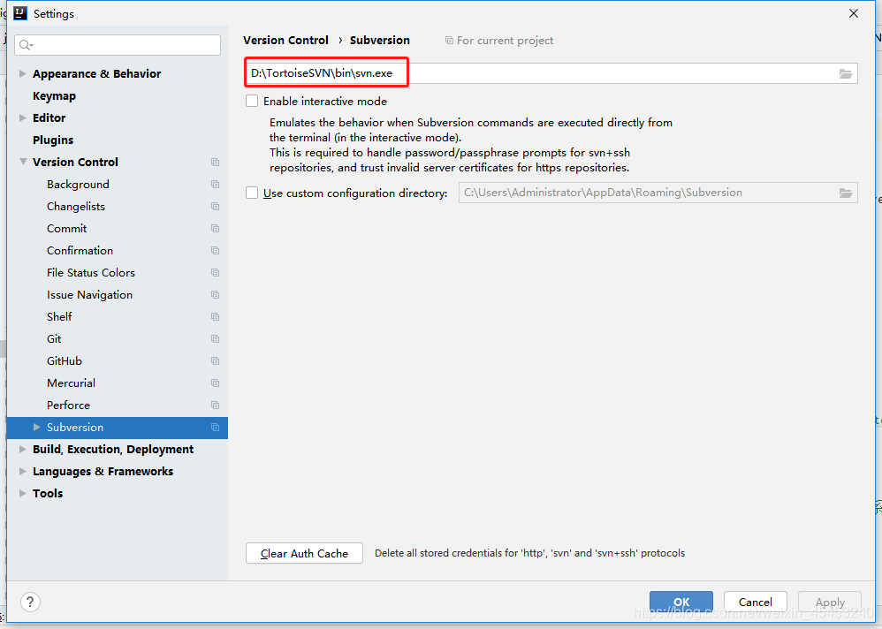The height and width of the screenshot is (629, 882).
Task: Click the project-level icon beside Perforce
Action: (215, 405)
